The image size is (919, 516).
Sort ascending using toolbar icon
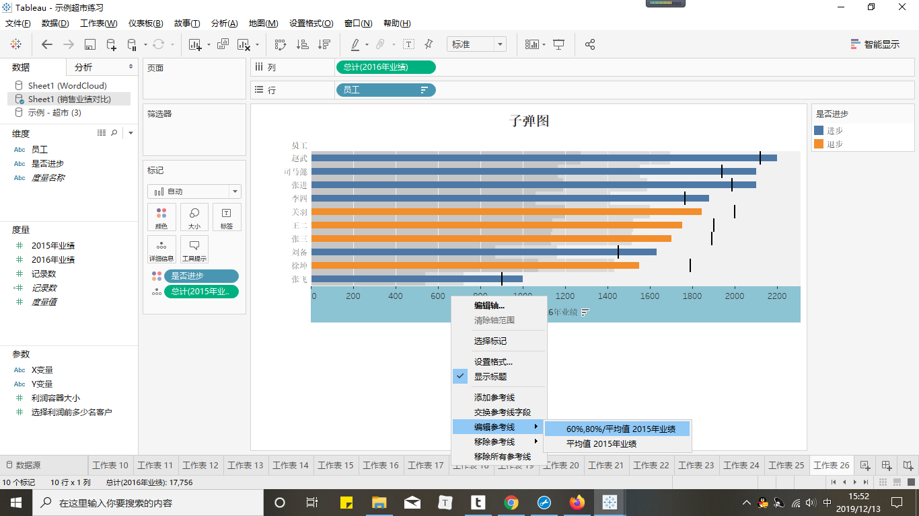click(303, 44)
